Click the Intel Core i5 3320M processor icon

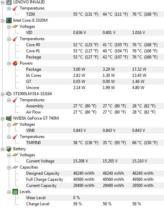[9, 20]
